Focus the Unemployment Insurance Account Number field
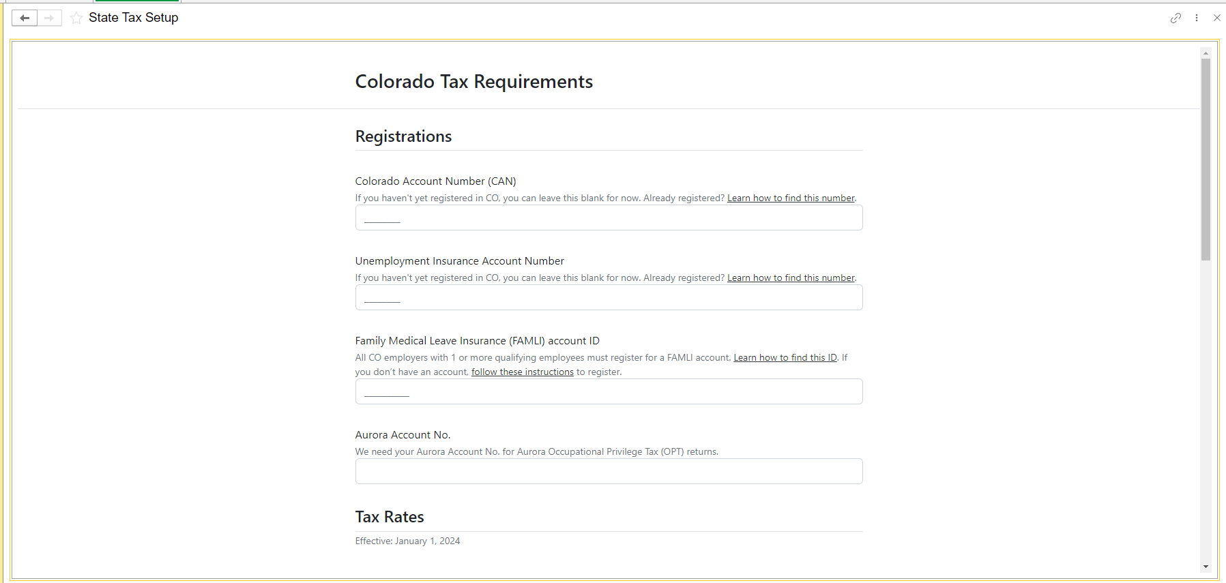 pyautogui.click(x=609, y=297)
